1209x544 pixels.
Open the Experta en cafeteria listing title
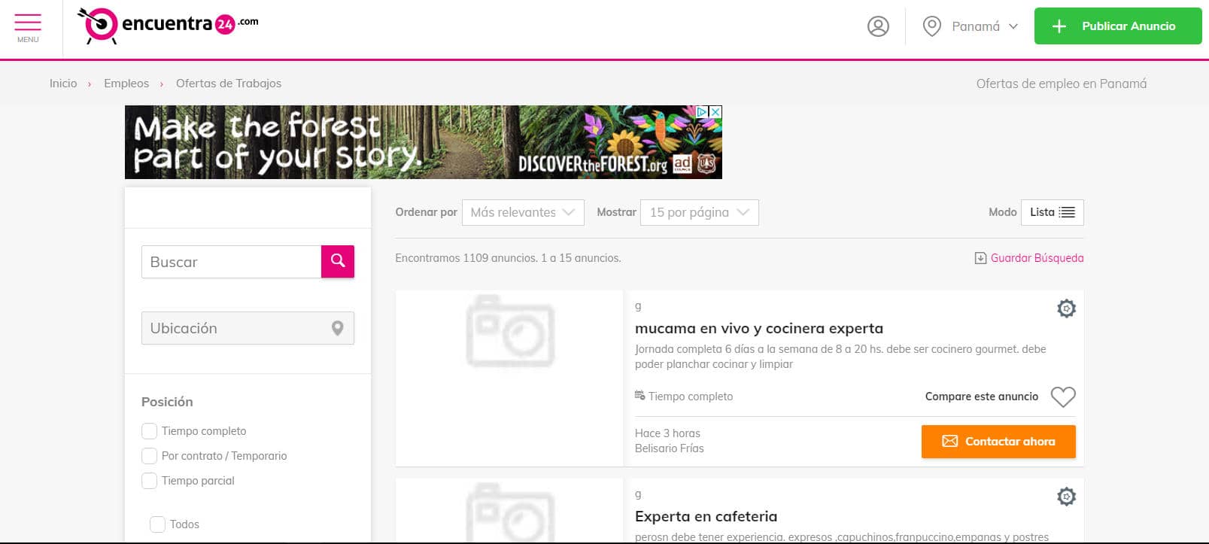pyautogui.click(x=706, y=516)
